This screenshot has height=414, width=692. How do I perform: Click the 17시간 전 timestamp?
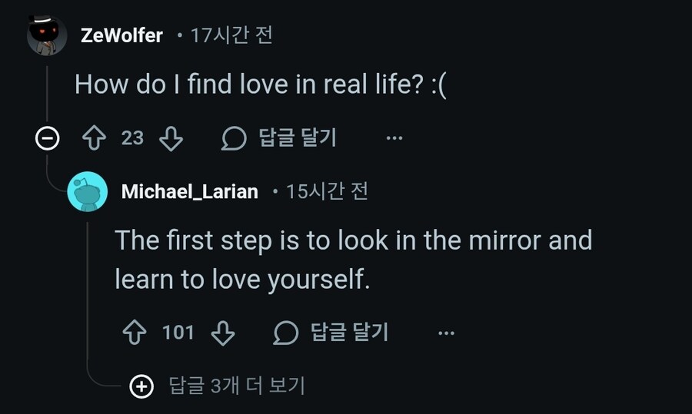pos(231,35)
